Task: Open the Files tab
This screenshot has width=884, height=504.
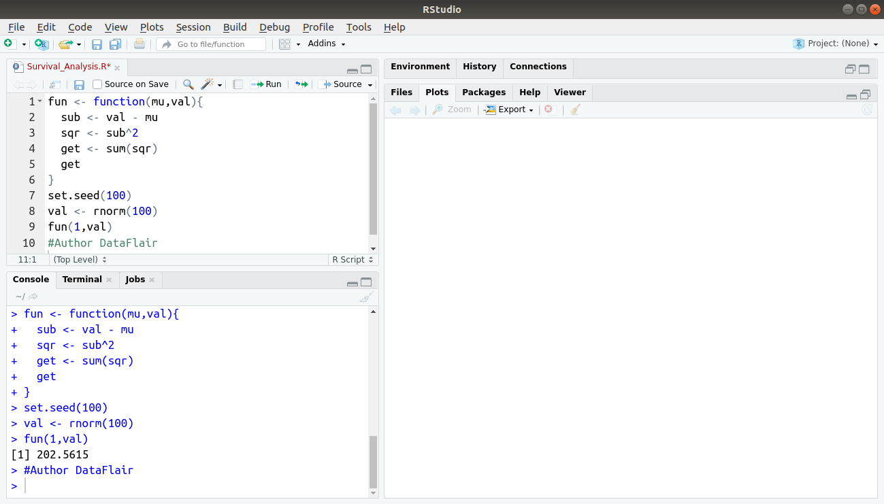Action: coord(402,93)
